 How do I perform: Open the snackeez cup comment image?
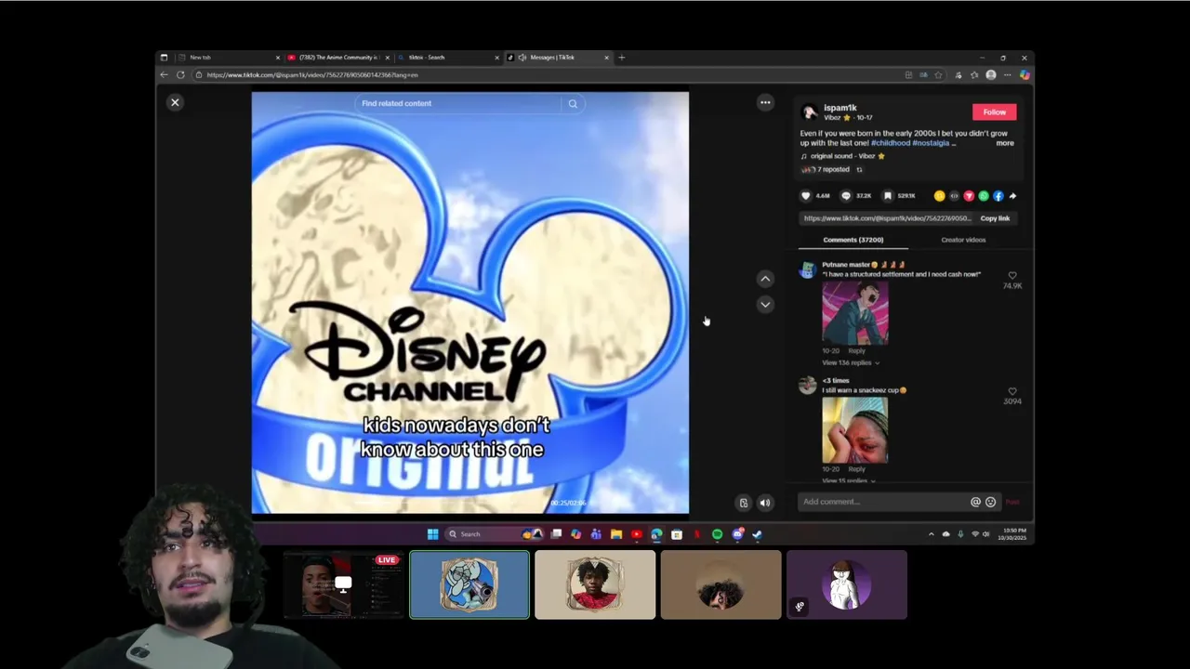click(854, 430)
